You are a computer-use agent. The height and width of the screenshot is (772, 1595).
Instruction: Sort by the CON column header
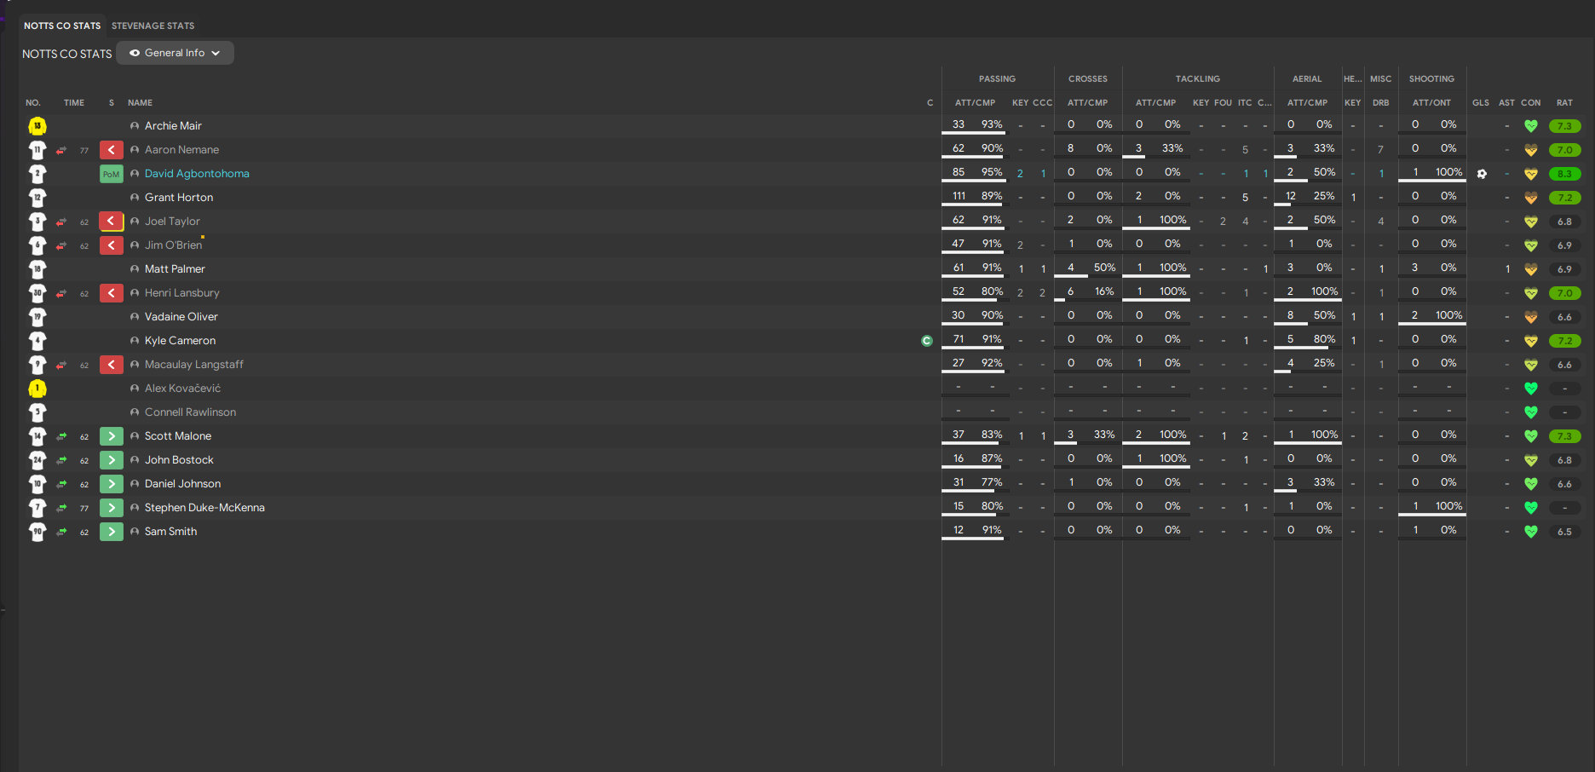(x=1531, y=102)
